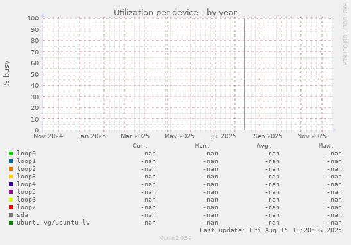This screenshot has height=245, width=351.
Task: Click the sda gray color swatch
Action: (x=11, y=215)
